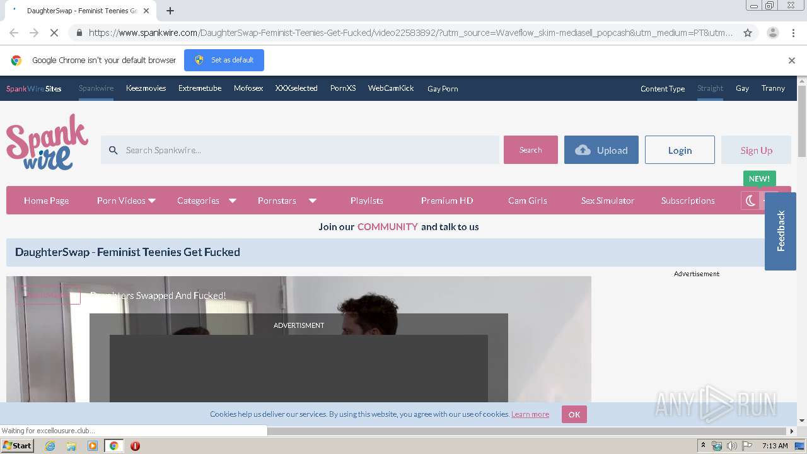Open the Feedback side tab

(x=781, y=231)
